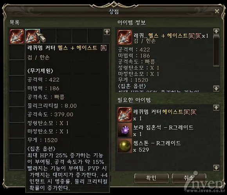
Task: Click up arrow in 아이템 정보 scrollbar
Action: point(216,31)
